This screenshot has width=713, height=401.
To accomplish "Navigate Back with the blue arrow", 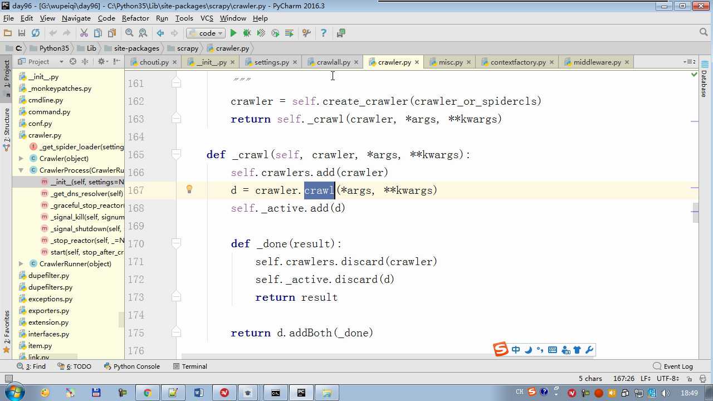I will point(160,33).
